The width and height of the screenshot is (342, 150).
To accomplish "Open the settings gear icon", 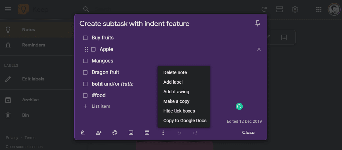I will tap(295, 9).
